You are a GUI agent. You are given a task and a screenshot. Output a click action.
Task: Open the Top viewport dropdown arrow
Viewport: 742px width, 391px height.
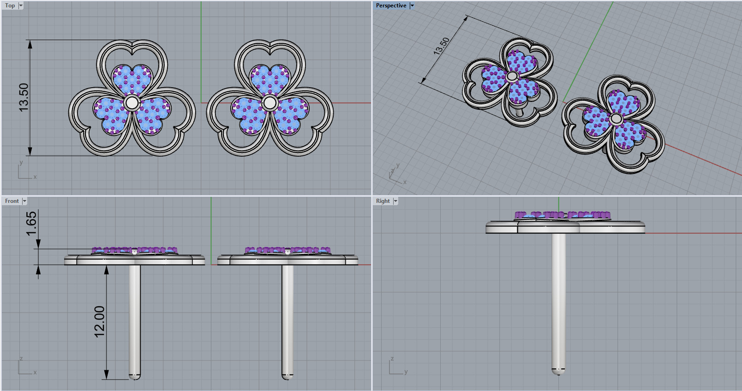21,6
